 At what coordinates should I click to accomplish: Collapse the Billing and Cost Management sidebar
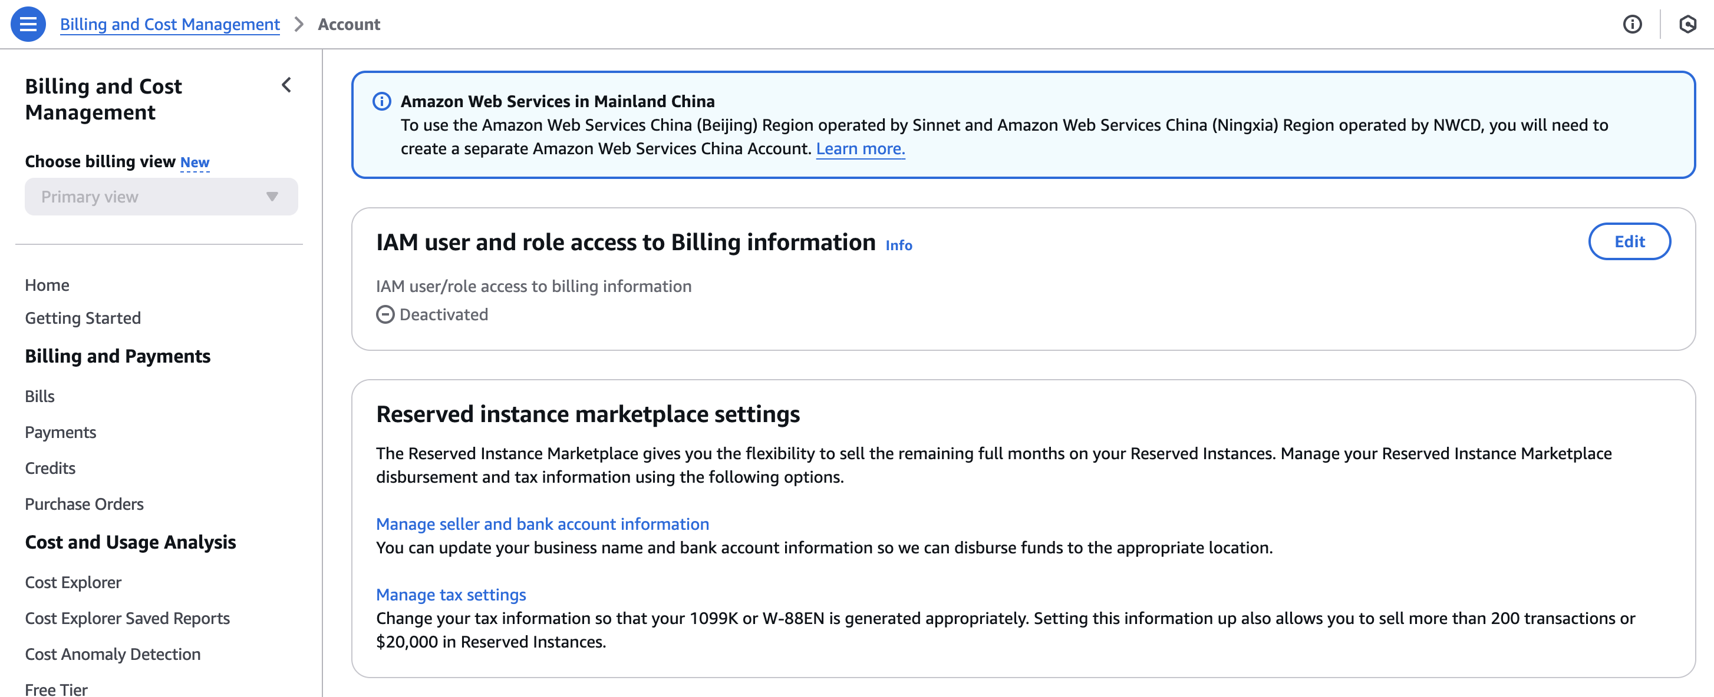(x=286, y=85)
